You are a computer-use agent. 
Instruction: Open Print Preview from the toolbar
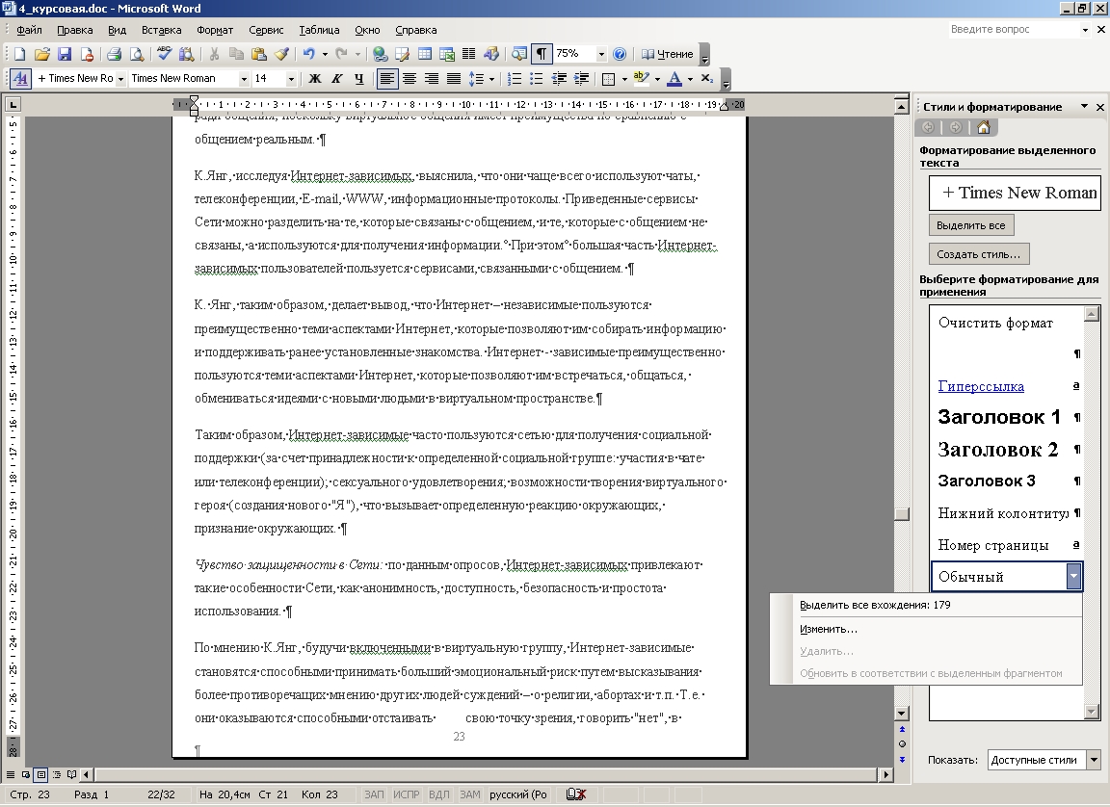[136, 54]
